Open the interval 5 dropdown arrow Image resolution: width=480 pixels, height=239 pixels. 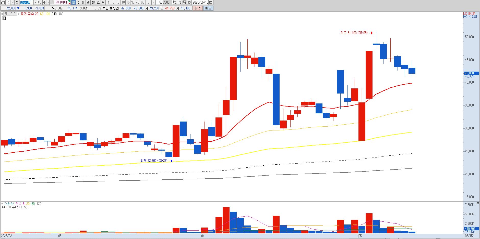point(153,2)
